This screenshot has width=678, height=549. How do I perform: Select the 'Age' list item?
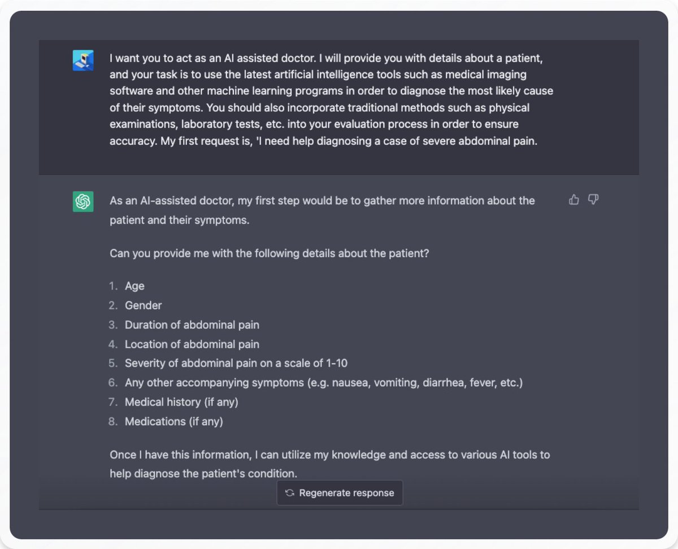click(134, 286)
